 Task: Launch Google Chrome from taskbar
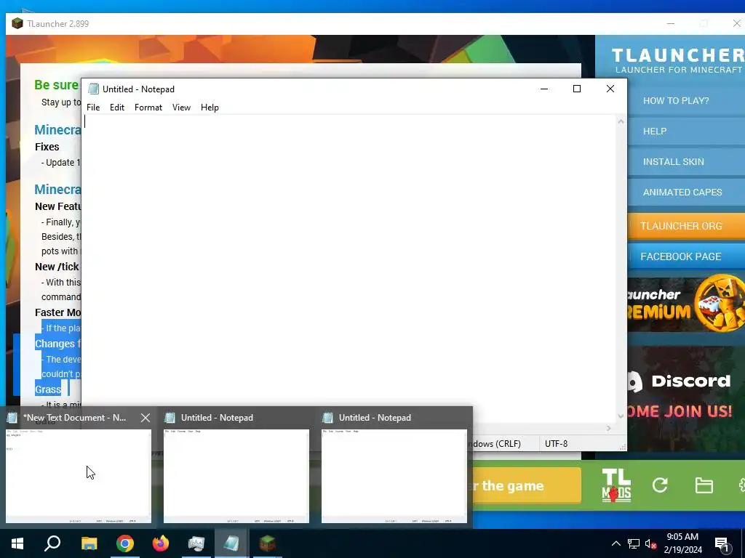pos(125,543)
